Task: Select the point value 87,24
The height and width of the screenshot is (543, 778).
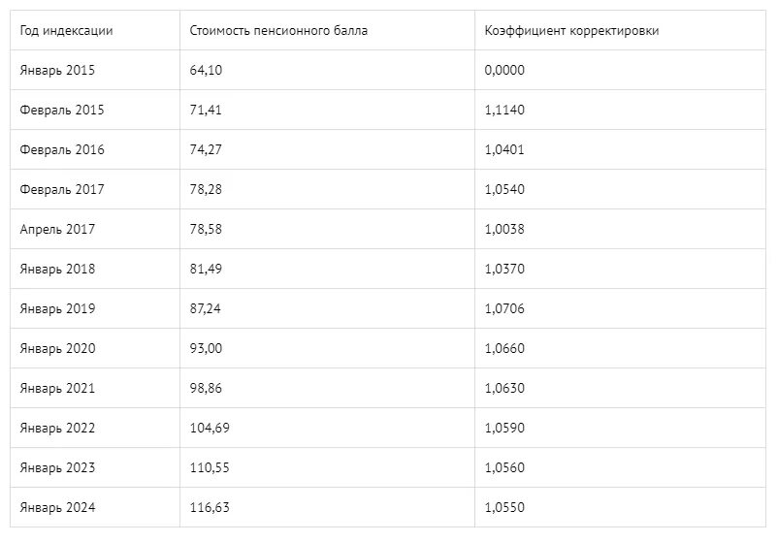Action: (207, 308)
